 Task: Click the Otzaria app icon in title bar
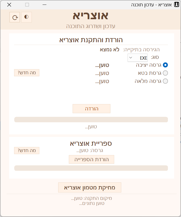coord(177,5)
